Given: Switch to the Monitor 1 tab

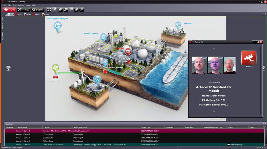Looking at the screenshot, I should (x=36, y=14).
